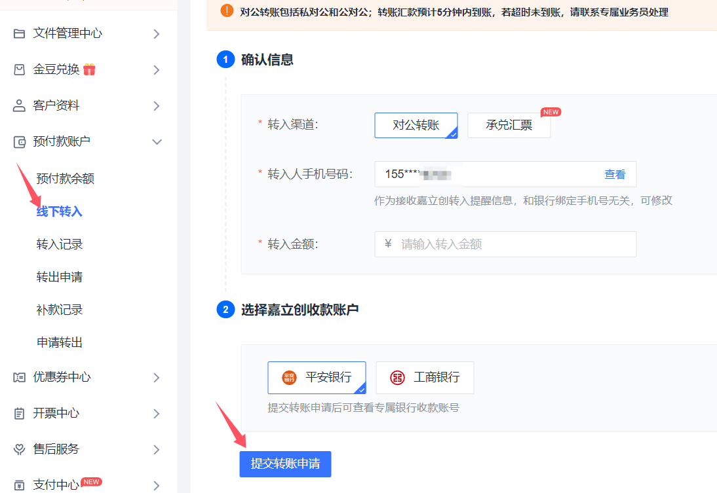Choose 平安银行 as receiving account
This screenshot has width=717, height=493.
click(x=317, y=377)
